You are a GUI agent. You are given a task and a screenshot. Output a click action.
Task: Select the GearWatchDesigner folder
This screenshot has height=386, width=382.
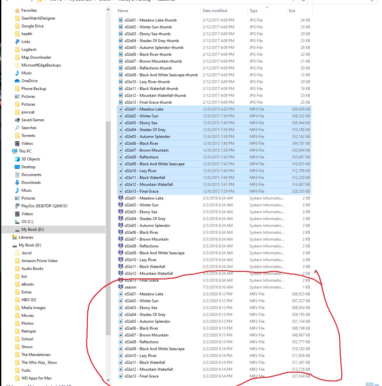tap(38, 18)
